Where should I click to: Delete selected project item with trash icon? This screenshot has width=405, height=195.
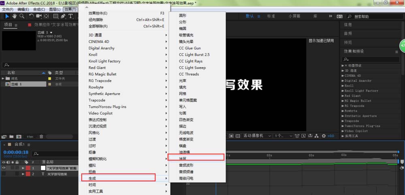click(41, 136)
